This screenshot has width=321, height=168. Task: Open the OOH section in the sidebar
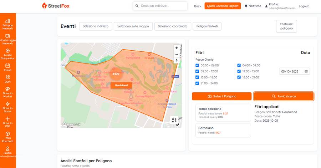coord(7,79)
